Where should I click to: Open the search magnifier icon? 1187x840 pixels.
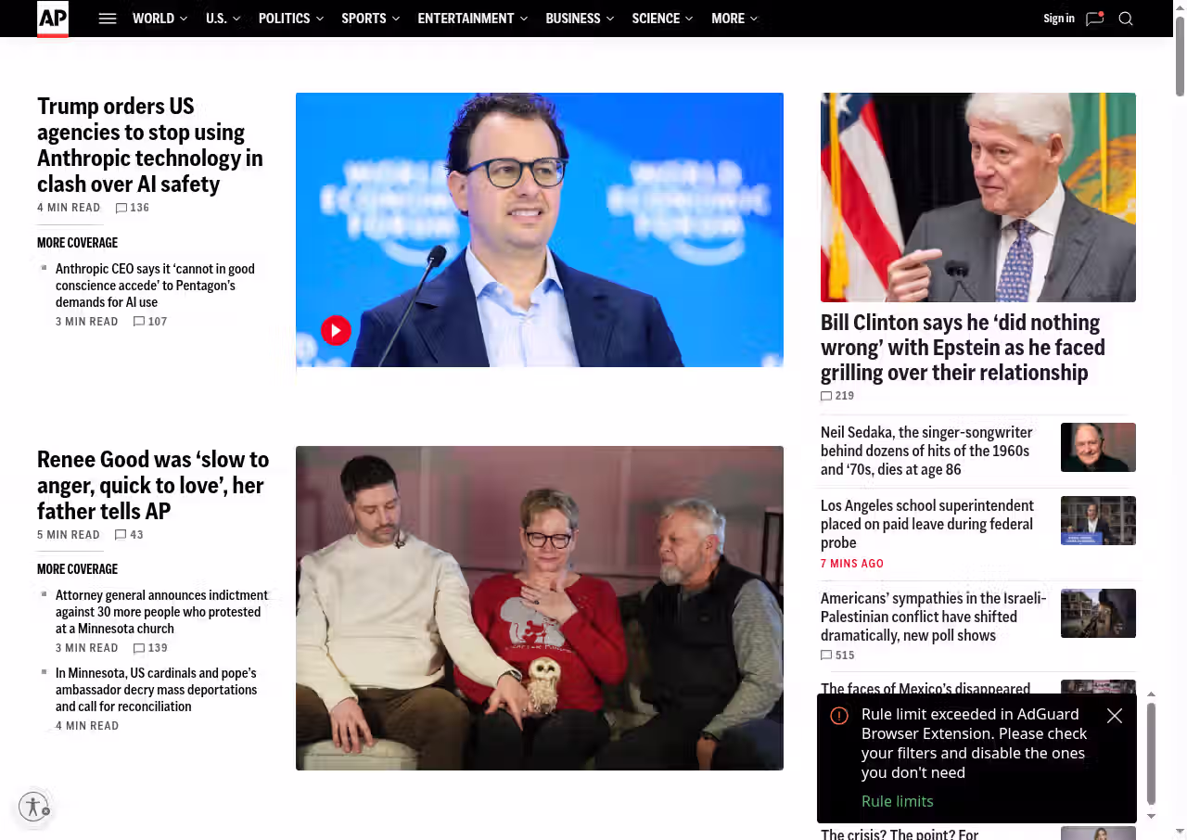point(1126,19)
